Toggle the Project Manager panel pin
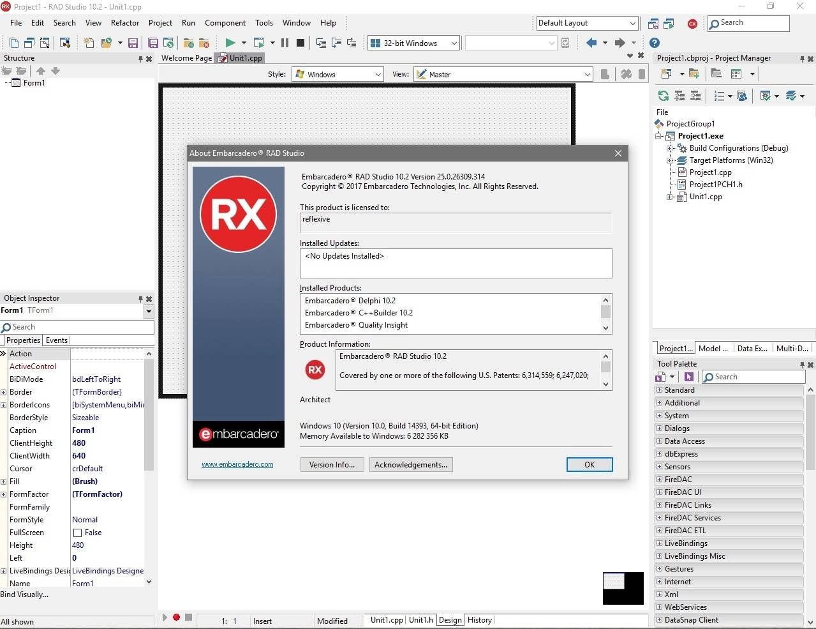This screenshot has width=816, height=629. (x=802, y=59)
